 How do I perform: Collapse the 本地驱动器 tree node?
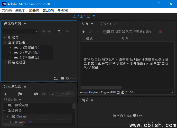tap(5, 43)
